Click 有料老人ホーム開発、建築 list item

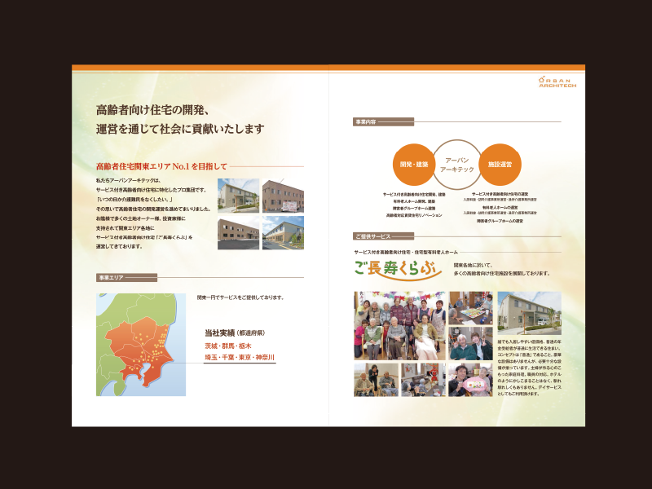pyautogui.click(x=414, y=201)
